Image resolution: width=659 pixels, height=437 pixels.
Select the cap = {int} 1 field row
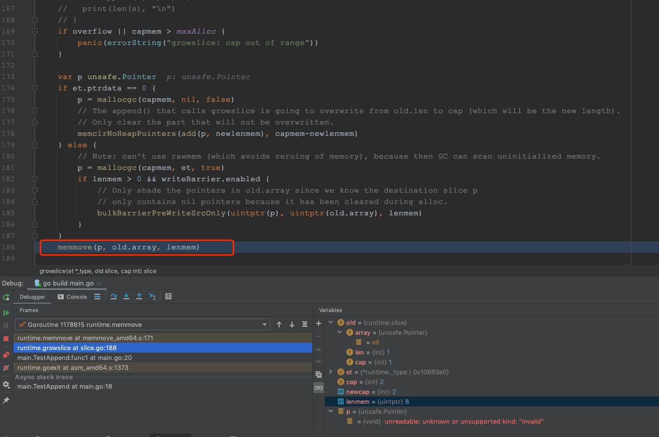tap(492, 362)
